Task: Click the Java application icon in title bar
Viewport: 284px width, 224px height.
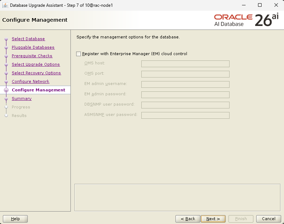Action: [5, 5]
